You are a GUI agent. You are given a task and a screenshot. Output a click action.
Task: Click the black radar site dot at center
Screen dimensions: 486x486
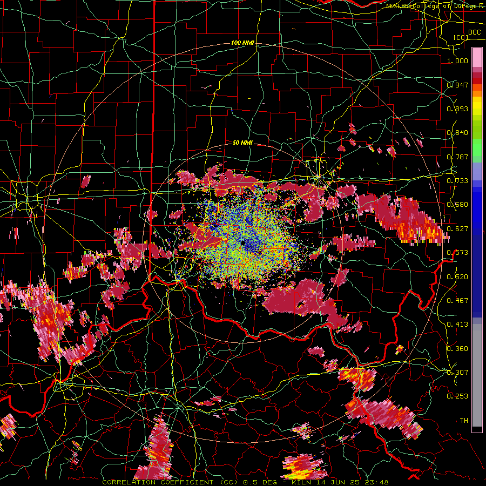[x=243, y=242]
